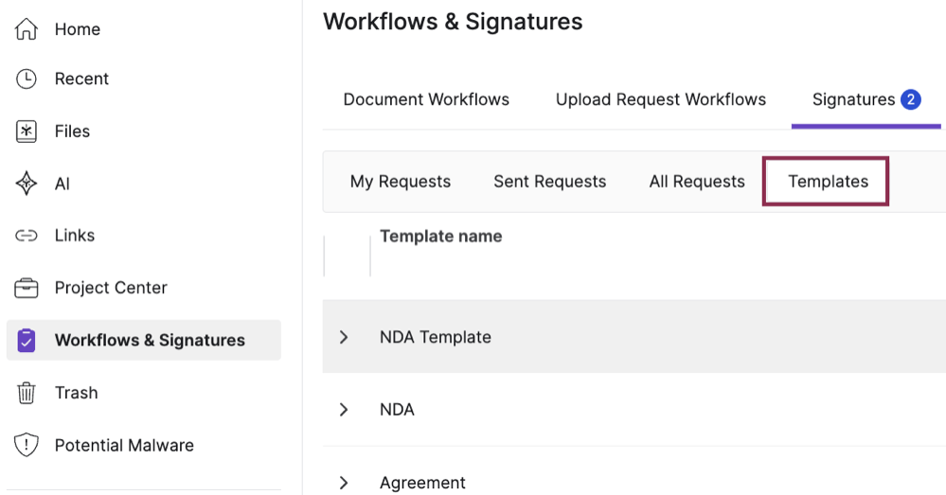
Task: Expand the Agreement row chevron
Action: 344,483
